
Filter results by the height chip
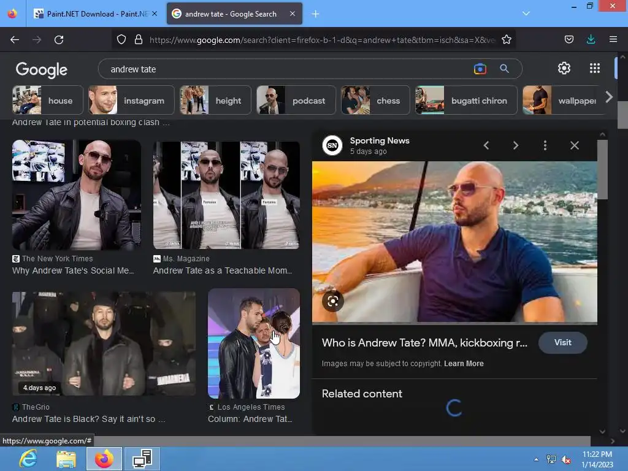215,100
